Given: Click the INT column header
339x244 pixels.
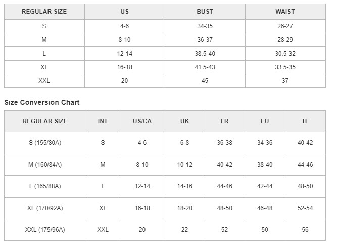Looking at the screenshot, I should 103,121.
